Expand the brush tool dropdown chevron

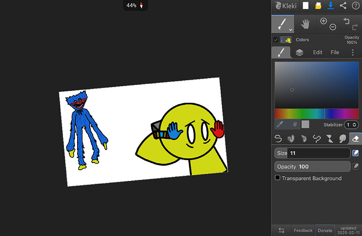coord(291,29)
